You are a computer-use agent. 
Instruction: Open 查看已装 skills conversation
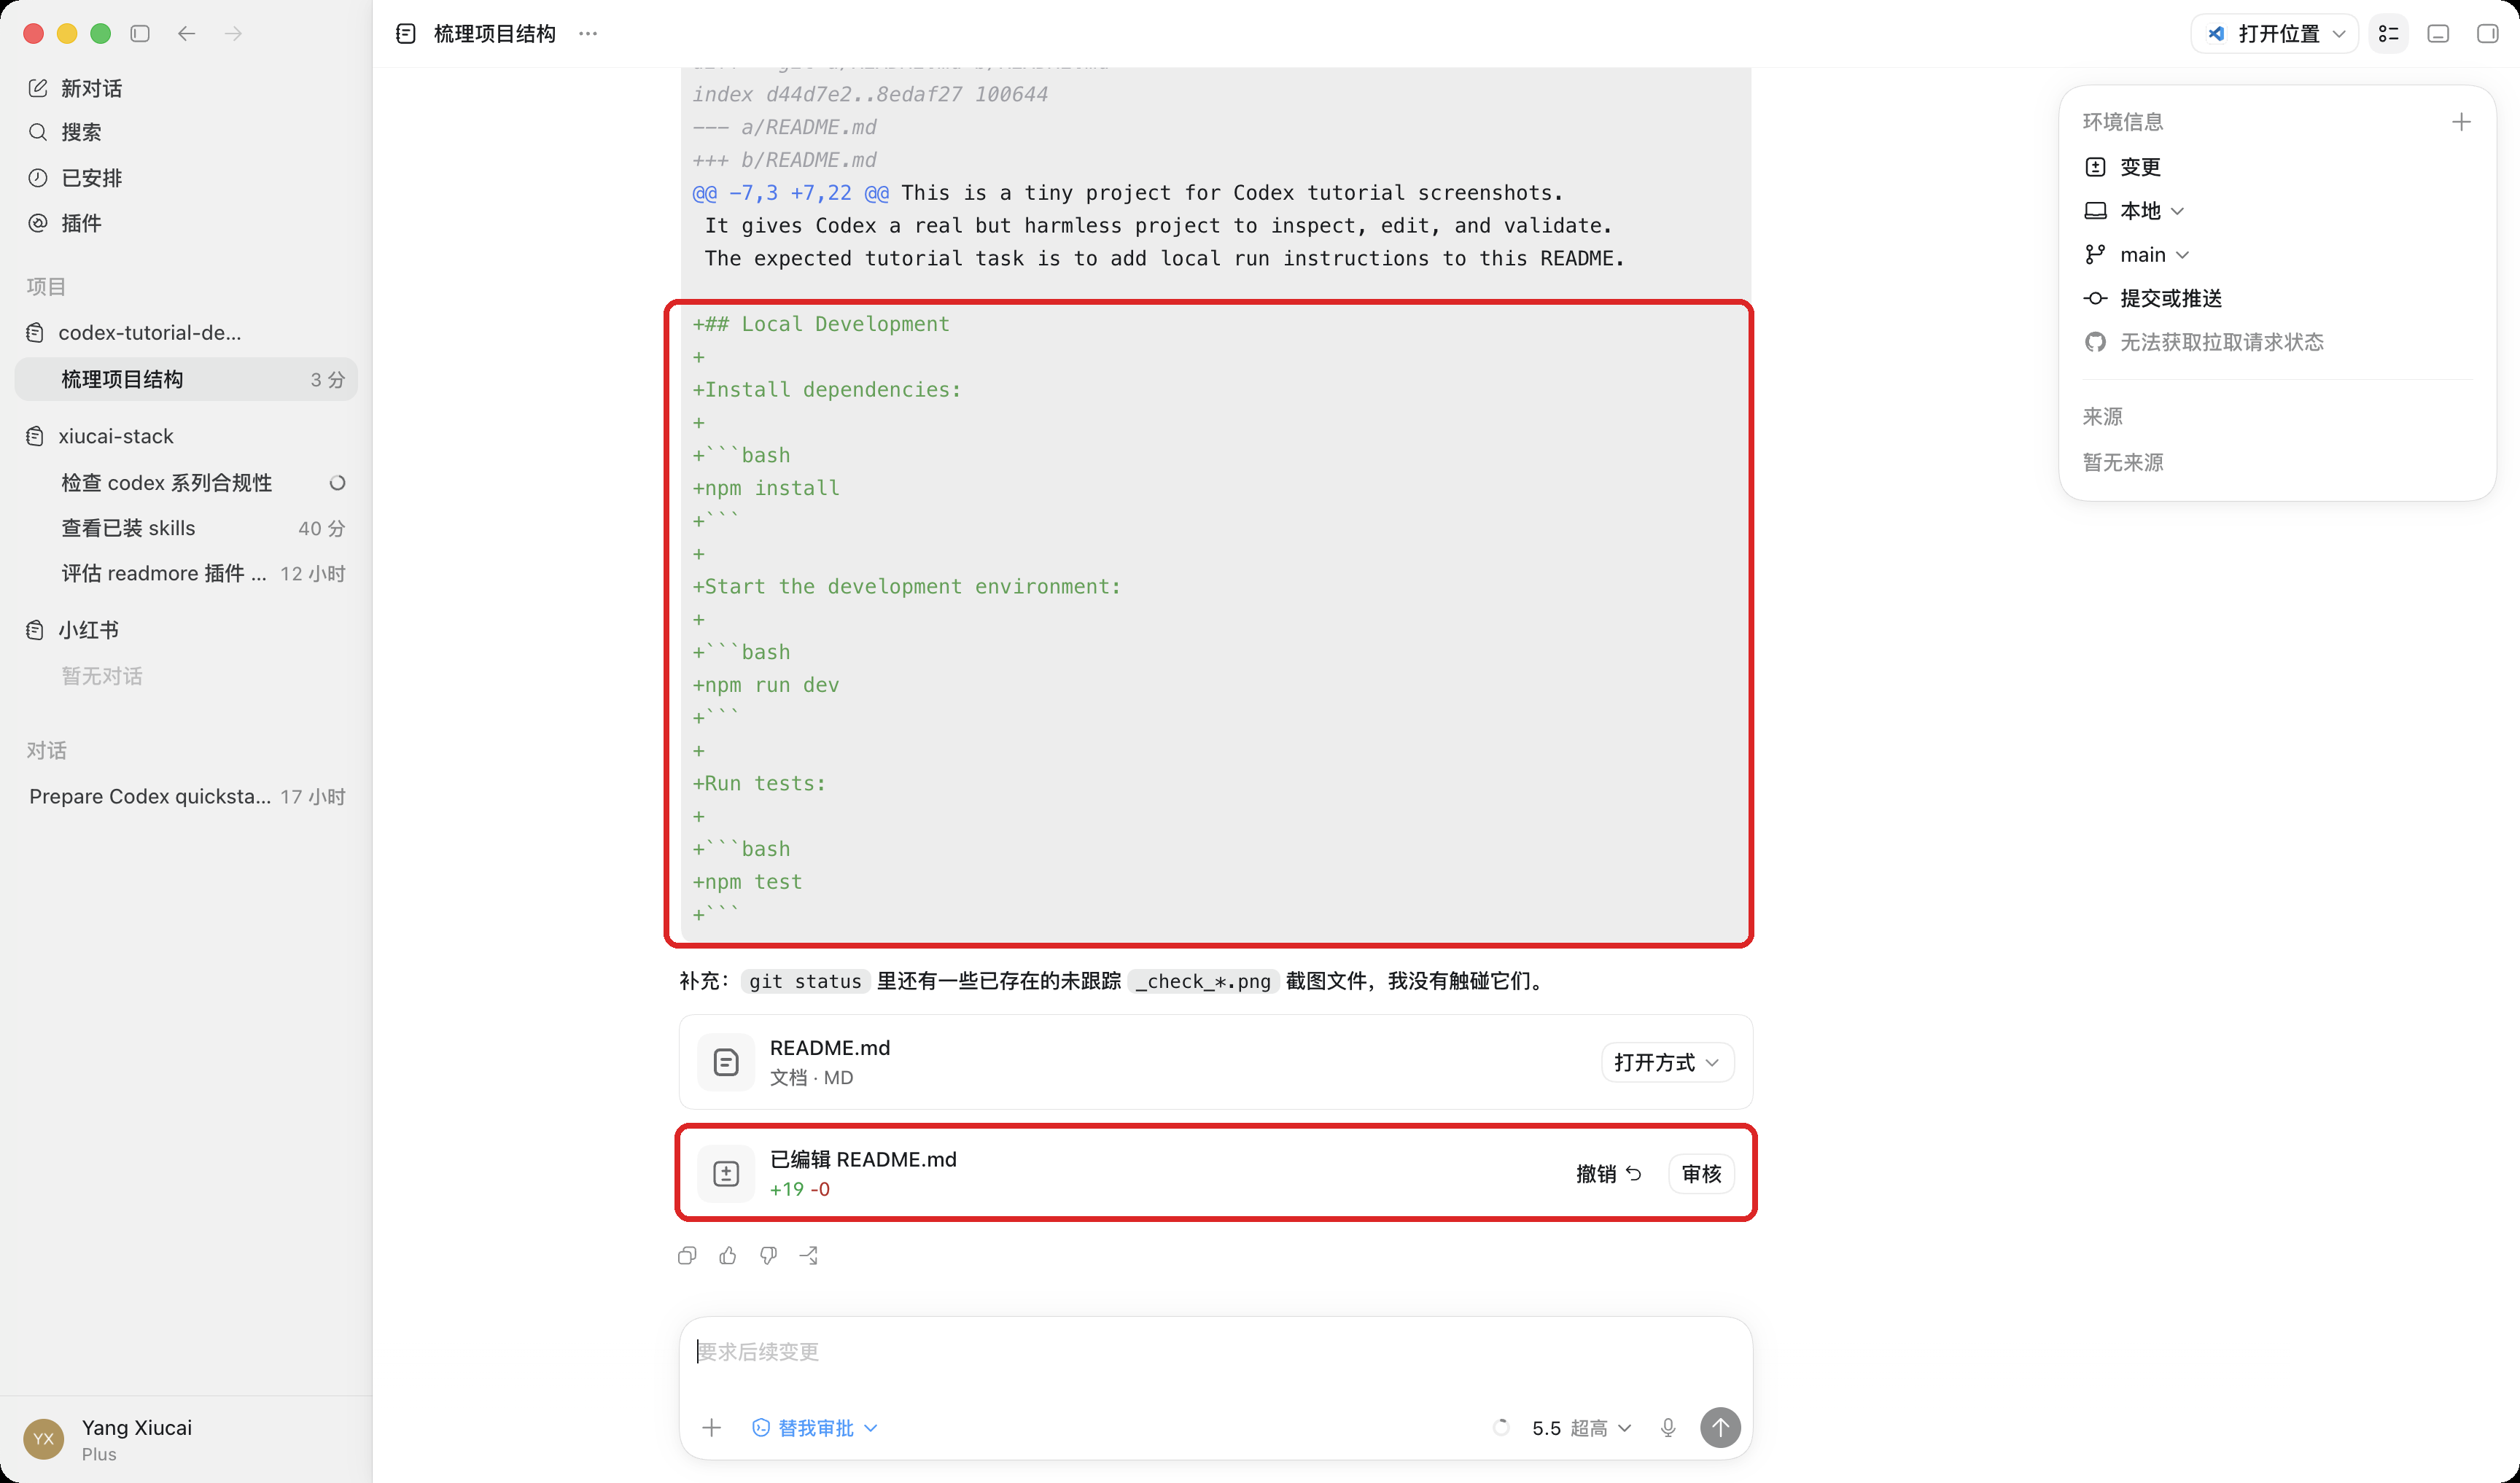click(186, 528)
